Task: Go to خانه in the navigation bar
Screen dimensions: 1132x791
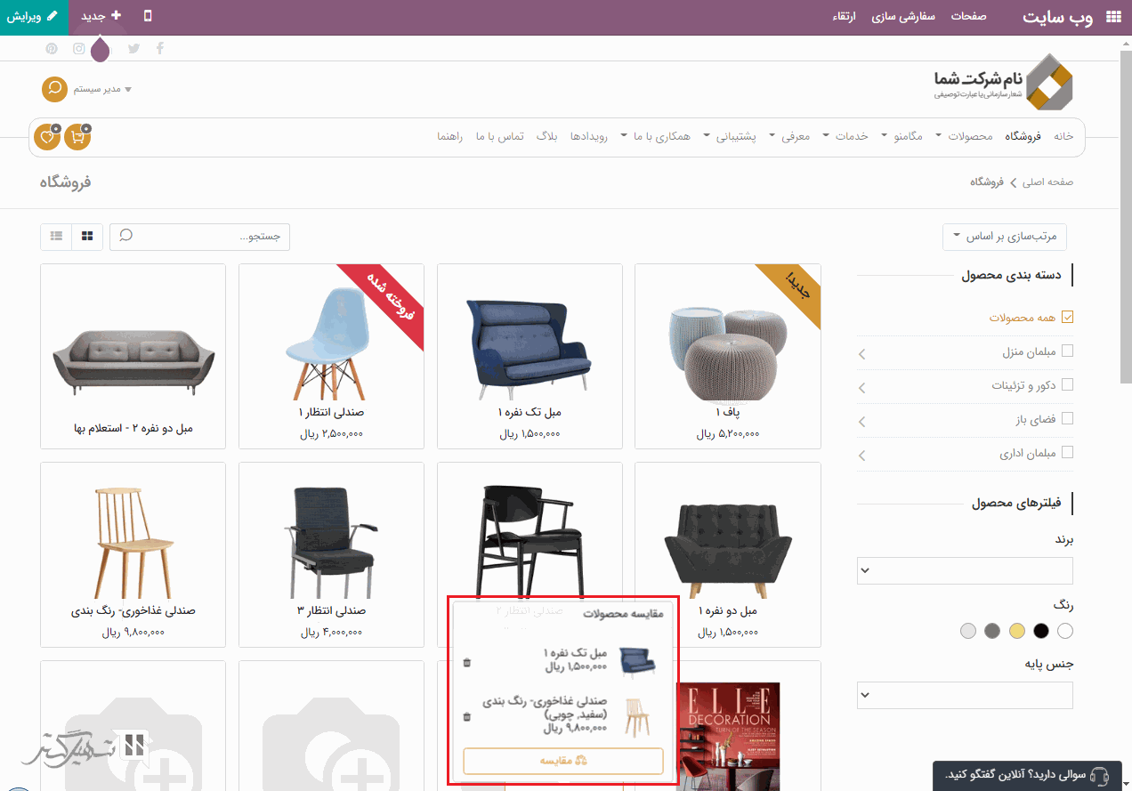Action: (1063, 136)
